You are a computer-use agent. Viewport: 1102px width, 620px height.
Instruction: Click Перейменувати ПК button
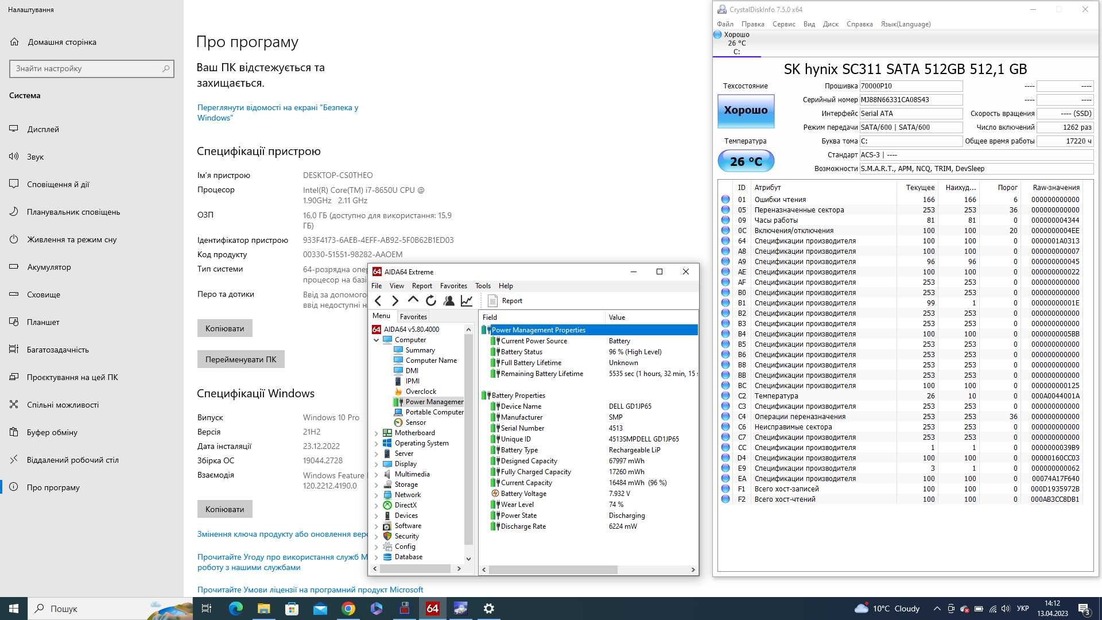[240, 359]
